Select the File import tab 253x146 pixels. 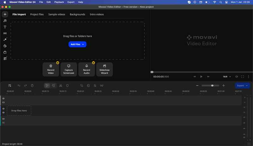tap(19, 14)
